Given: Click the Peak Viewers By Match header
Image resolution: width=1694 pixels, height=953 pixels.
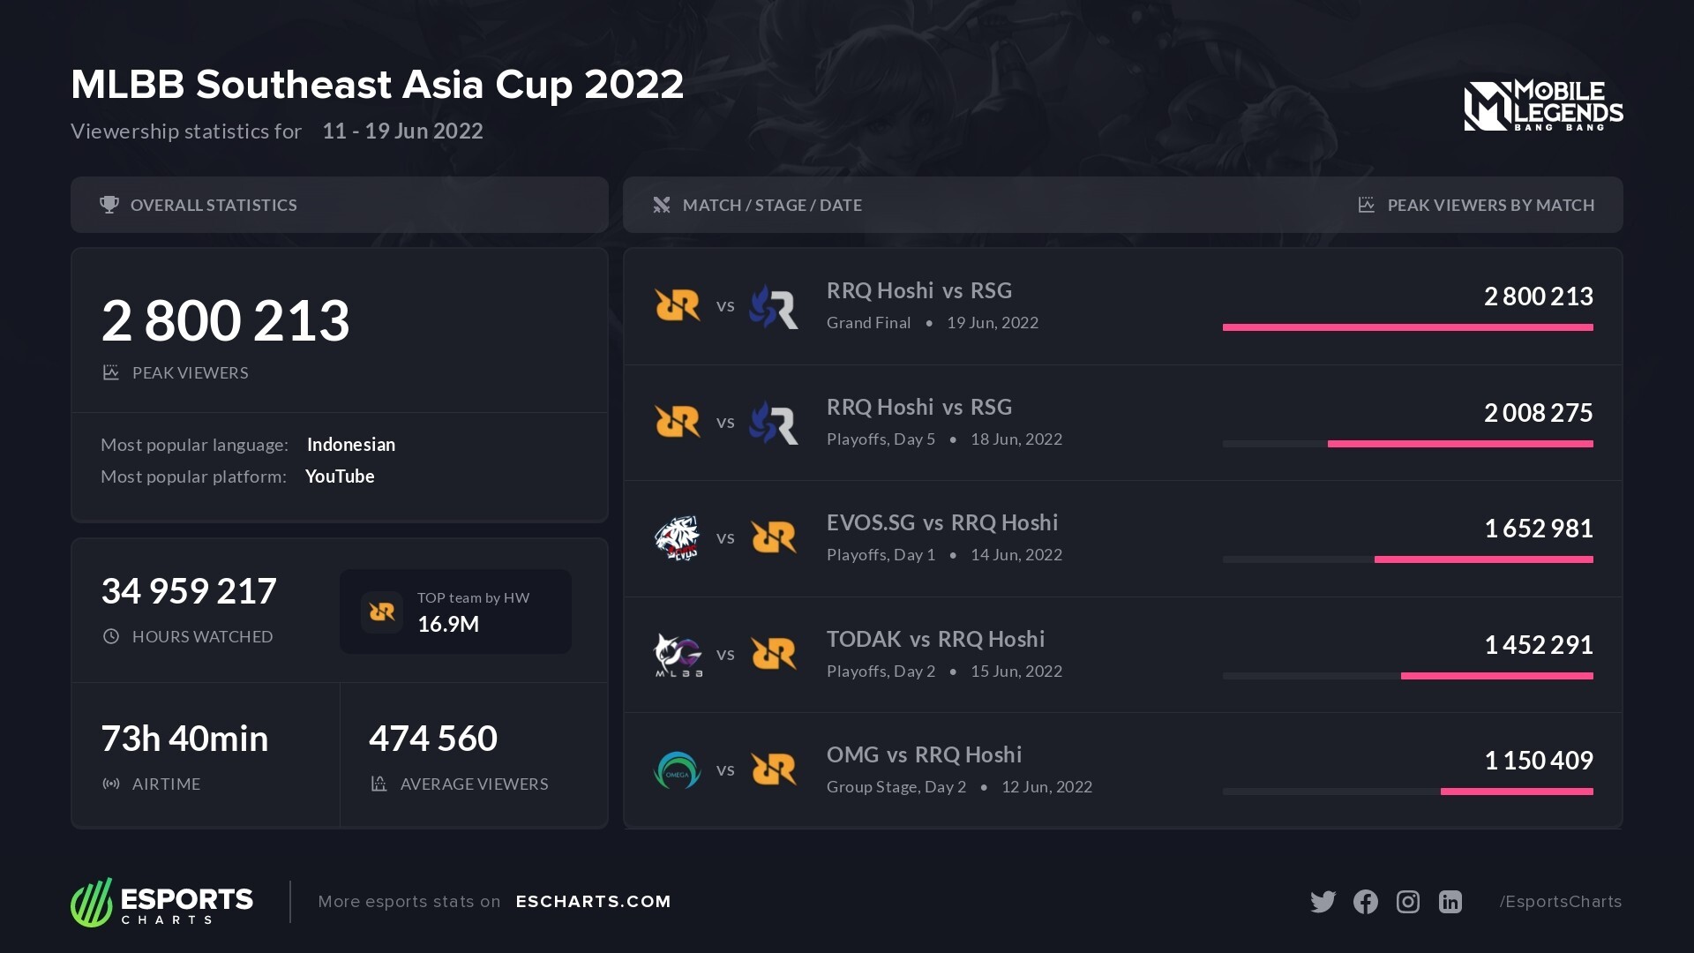Looking at the screenshot, I should pos(1490,205).
